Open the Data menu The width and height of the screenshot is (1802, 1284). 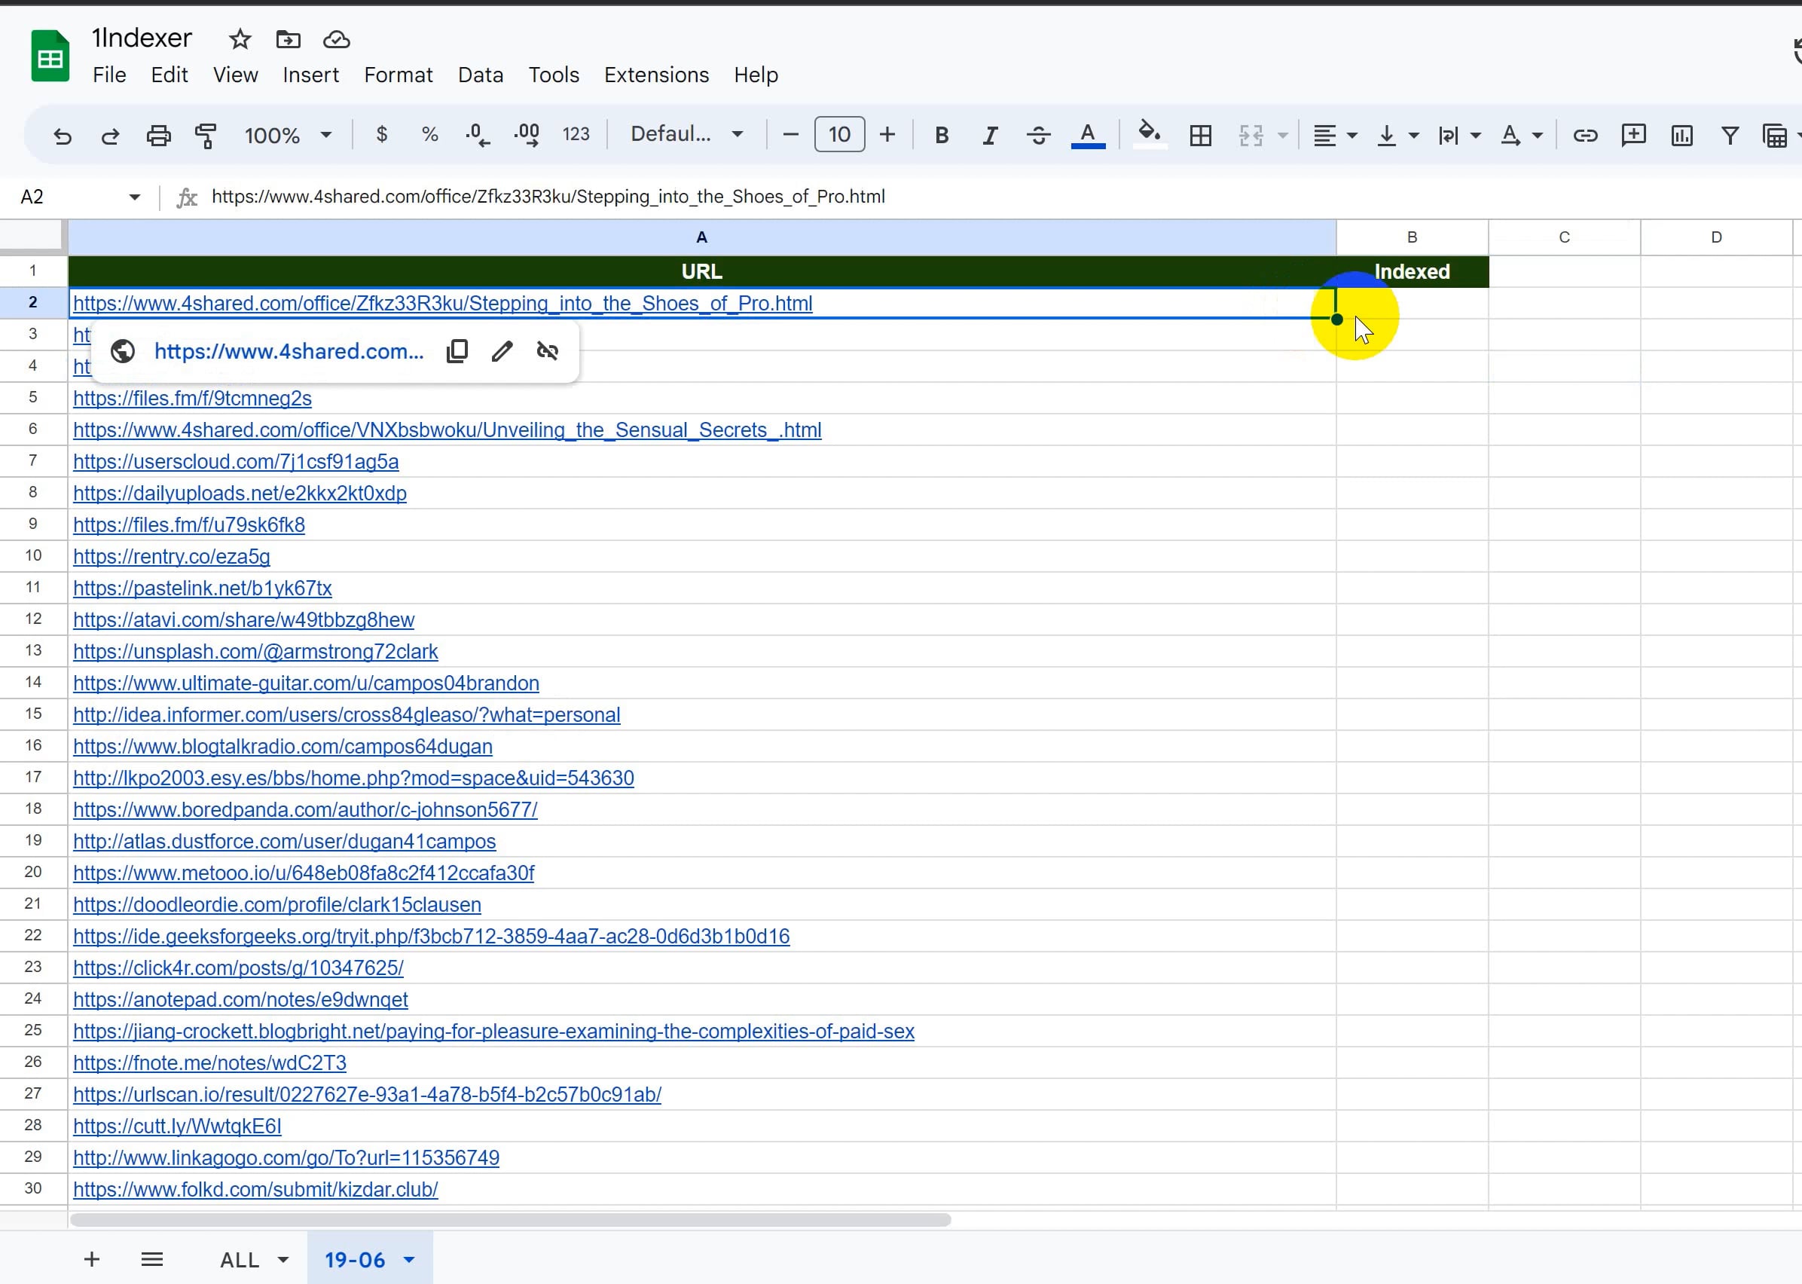[481, 75]
